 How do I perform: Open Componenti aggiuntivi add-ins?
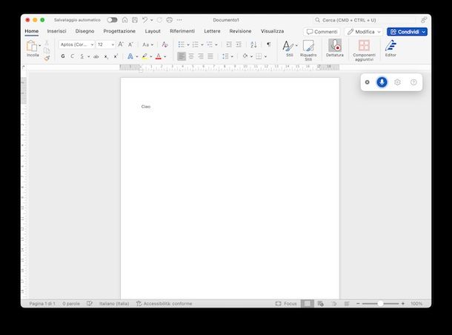coord(364,50)
